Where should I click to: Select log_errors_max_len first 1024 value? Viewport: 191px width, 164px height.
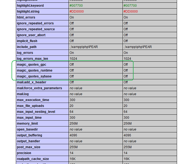[x=73, y=59]
